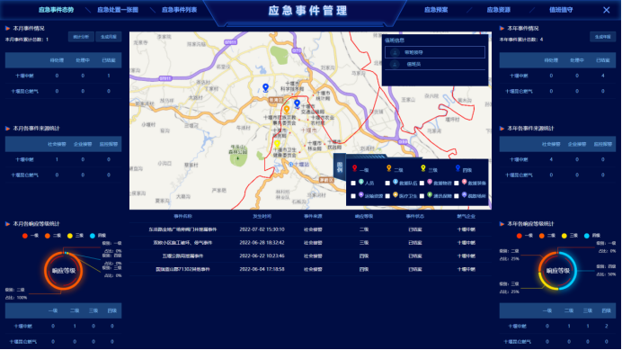Click the red 一级 legend pin icon

[x=354, y=168]
